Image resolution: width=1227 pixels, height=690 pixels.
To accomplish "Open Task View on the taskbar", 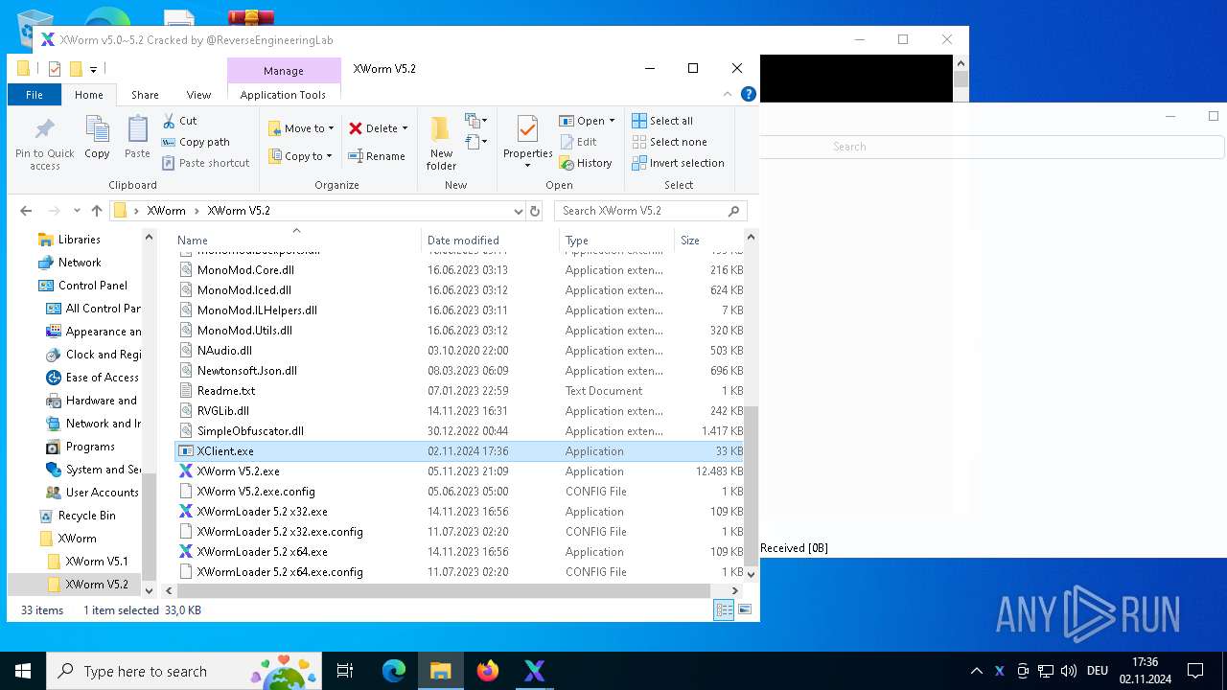I will click(345, 671).
